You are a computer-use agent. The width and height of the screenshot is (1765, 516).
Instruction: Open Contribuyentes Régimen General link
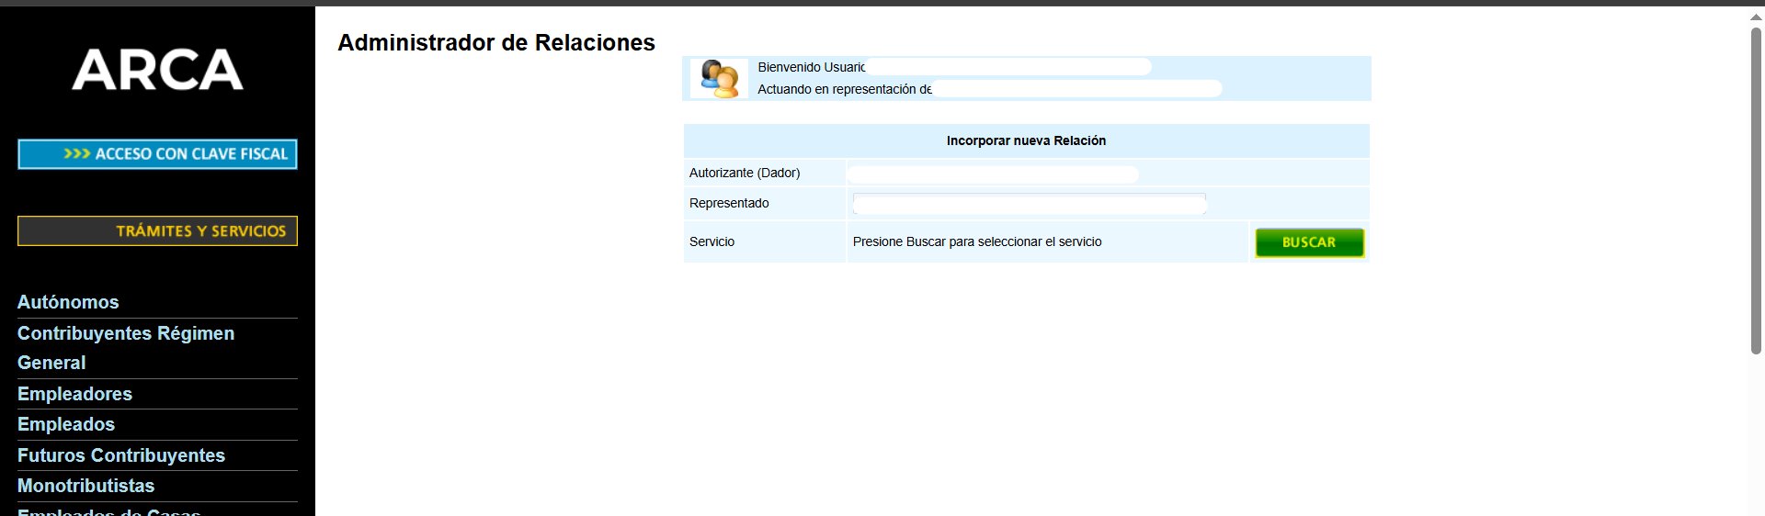point(126,348)
